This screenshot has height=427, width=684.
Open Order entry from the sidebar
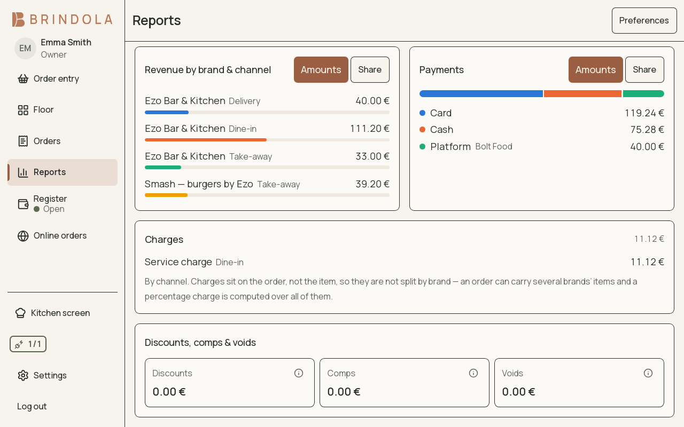pyautogui.click(x=63, y=79)
